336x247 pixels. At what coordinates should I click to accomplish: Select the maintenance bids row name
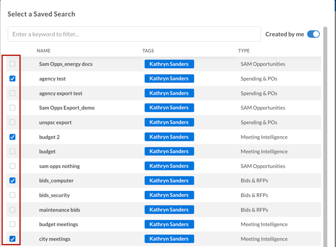(x=60, y=210)
